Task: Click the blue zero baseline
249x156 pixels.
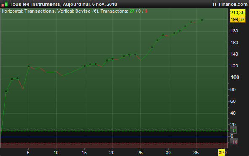Action: point(114,137)
